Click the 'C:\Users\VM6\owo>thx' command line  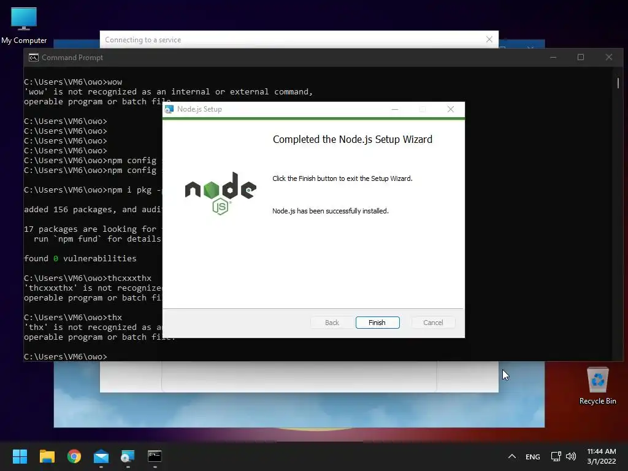click(x=73, y=317)
